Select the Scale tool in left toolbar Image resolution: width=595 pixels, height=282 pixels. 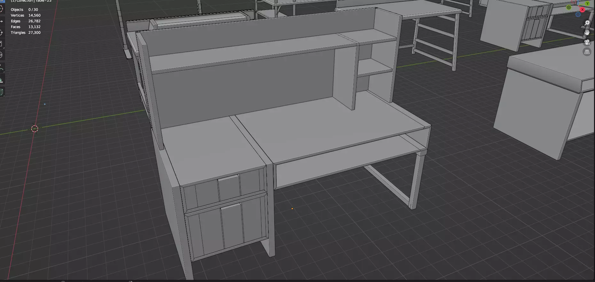pos(2,44)
